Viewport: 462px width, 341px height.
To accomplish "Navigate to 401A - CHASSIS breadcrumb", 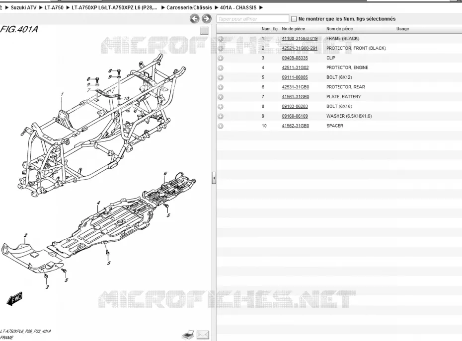I will [x=238, y=7].
